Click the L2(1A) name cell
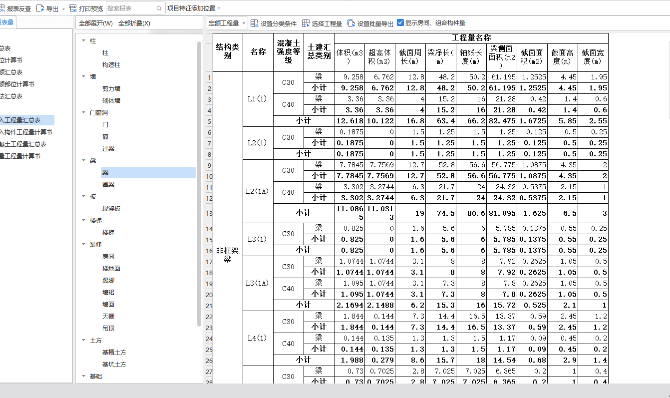 click(x=258, y=191)
